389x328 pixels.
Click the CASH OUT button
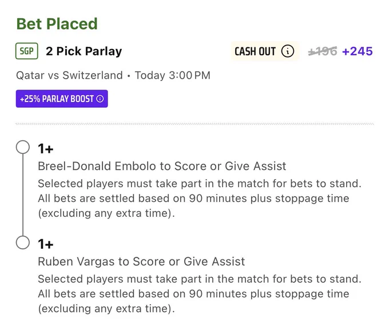click(265, 51)
